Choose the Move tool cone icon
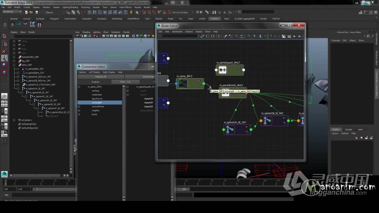Image resolution: width=379 pixels, height=213 pixels. pyautogui.click(x=4, y=58)
